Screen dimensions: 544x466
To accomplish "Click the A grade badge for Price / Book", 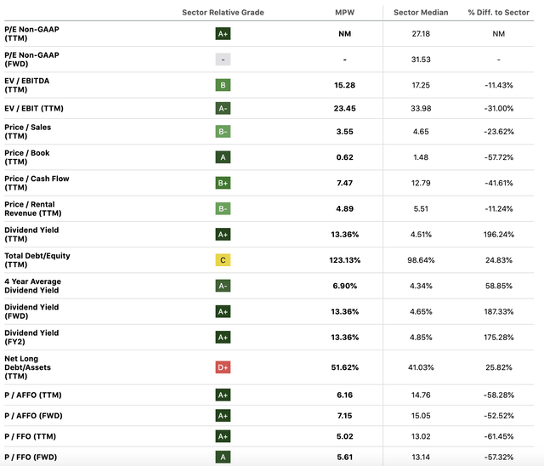I will pyautogui.click(x=224, y=158).
